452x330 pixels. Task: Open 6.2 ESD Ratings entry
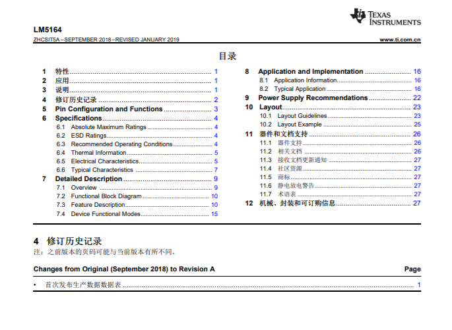(x=137, y=136)
